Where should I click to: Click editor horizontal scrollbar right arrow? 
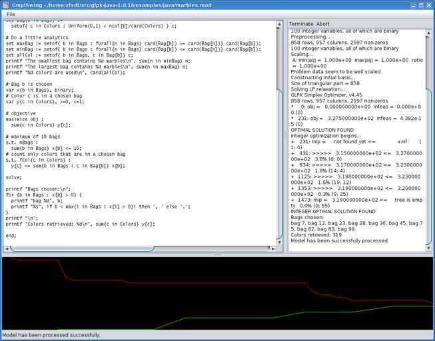[x=274, y=248]
